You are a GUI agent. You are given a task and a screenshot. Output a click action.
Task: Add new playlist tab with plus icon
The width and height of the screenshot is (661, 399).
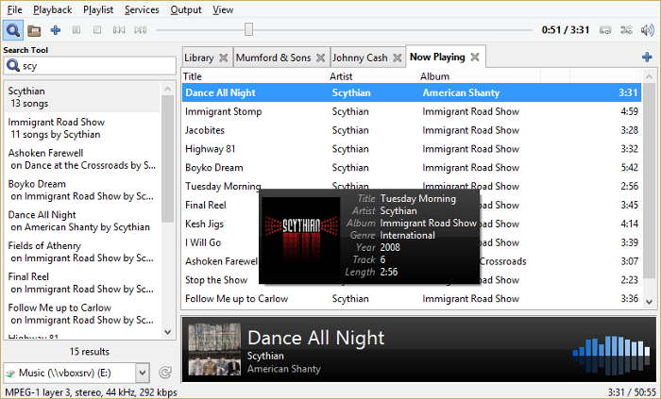(x=647, y=58)
